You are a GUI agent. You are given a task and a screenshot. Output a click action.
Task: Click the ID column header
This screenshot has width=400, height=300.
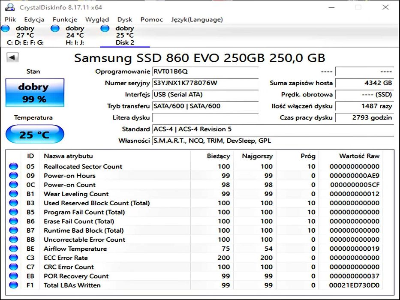30,156
